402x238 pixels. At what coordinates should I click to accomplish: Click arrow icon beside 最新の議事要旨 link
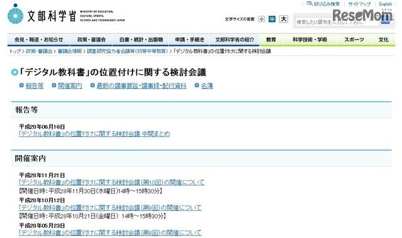coord(92,85)
